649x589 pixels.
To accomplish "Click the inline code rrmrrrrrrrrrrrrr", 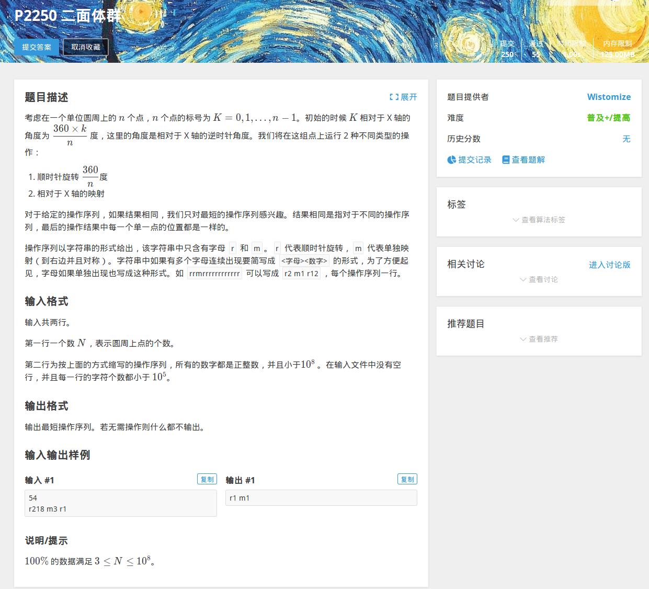I will coord(214,274).
